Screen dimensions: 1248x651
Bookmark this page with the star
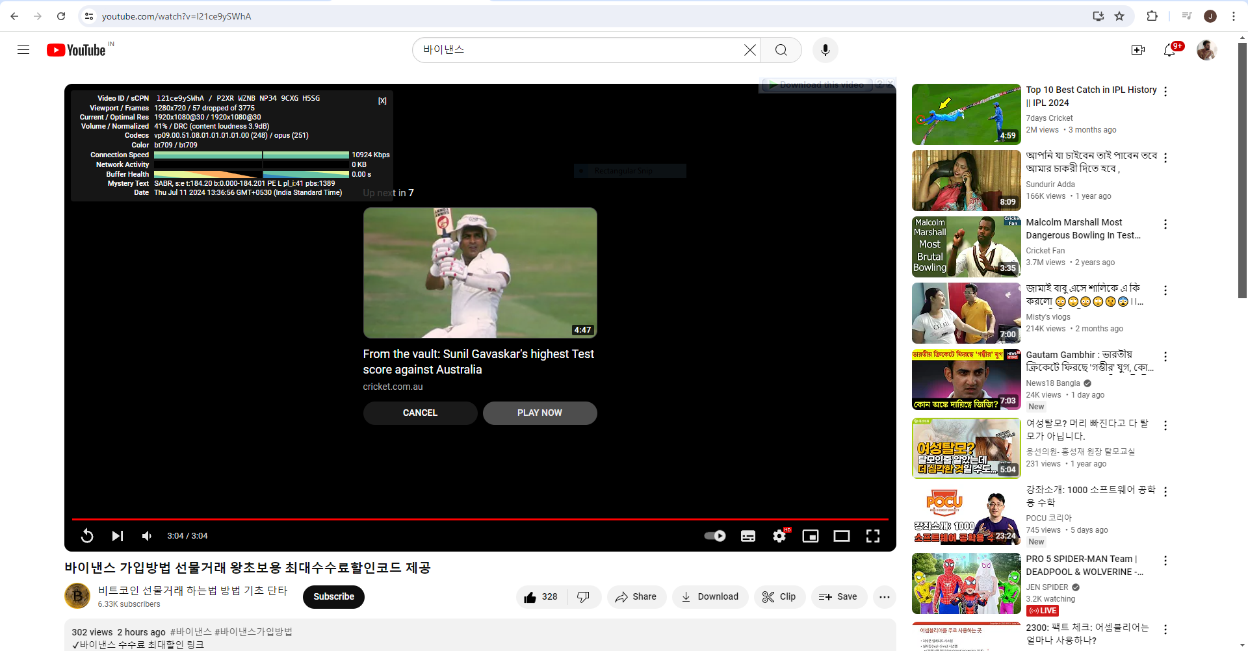pos(1119,16)
